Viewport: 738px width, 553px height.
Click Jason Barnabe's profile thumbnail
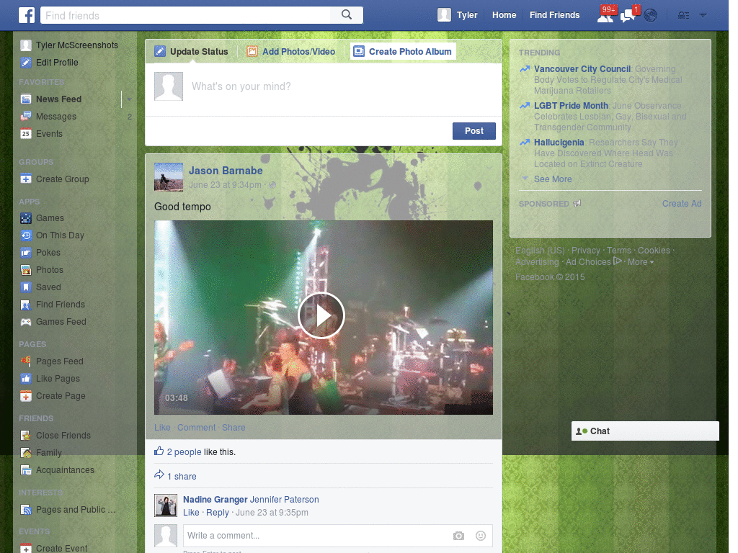169,177
